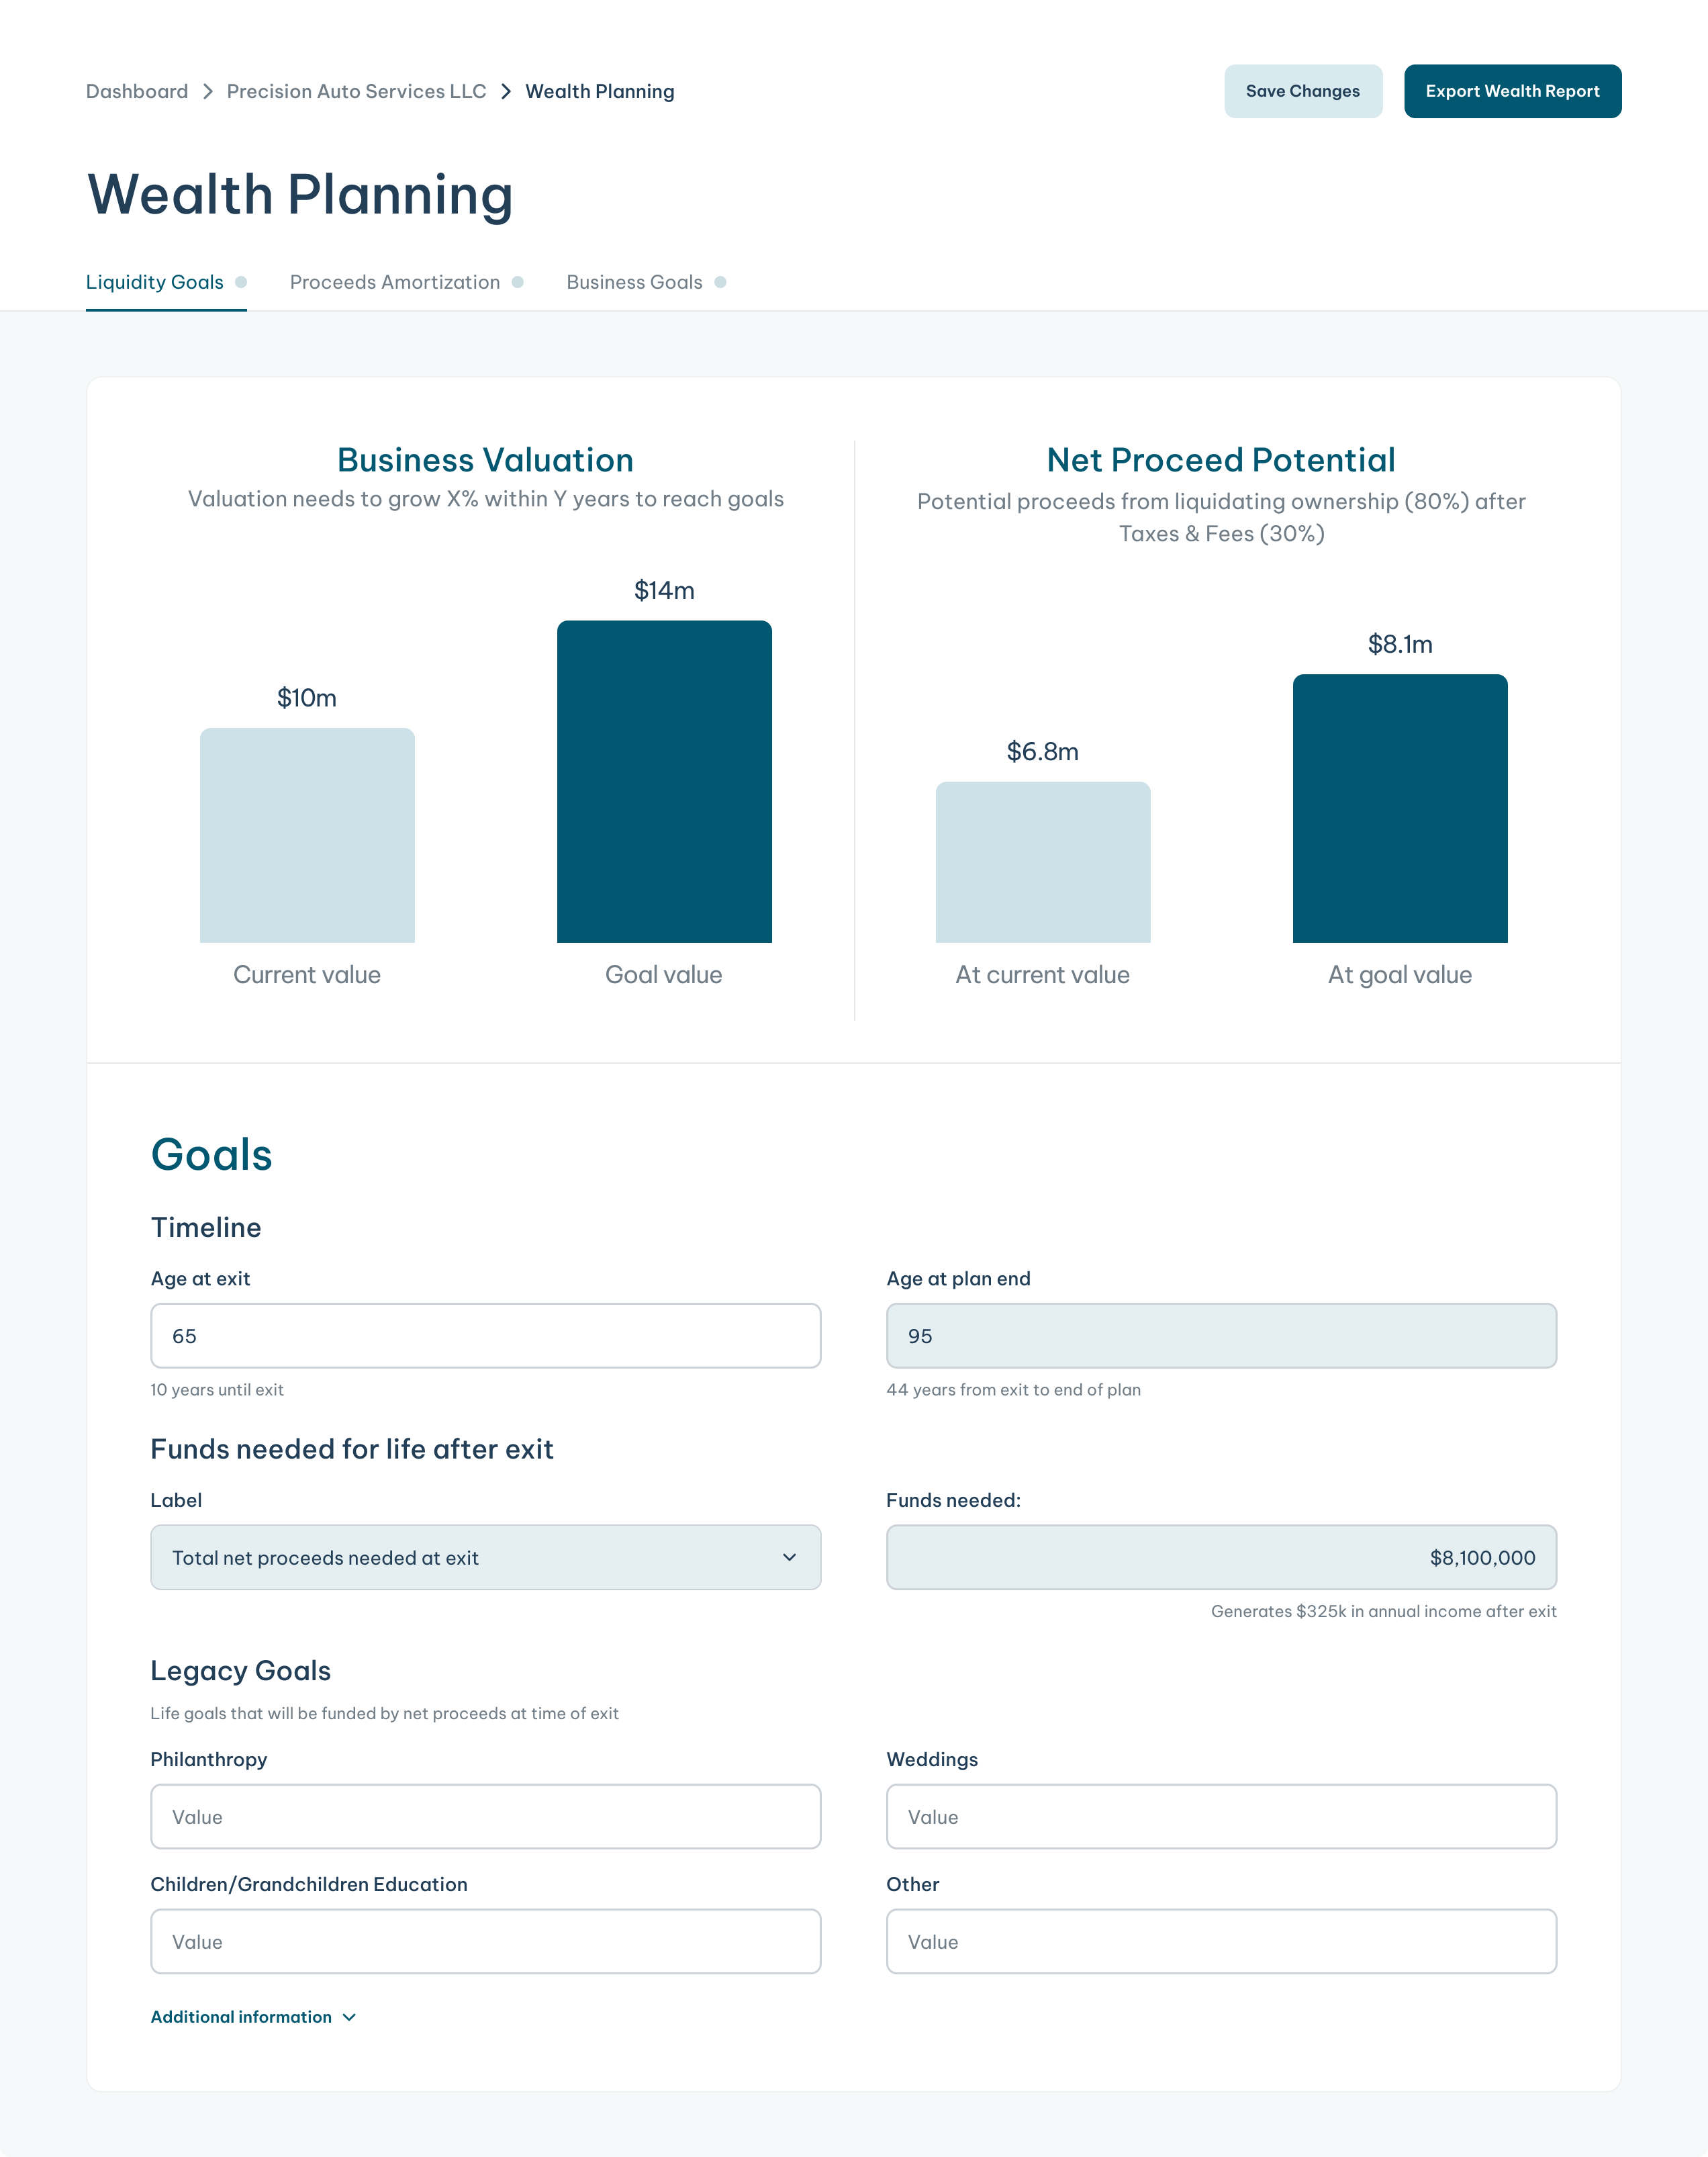Focus the Philanthropy value field
This screenshot has width=1708, height=2157.
point(485,1816)
